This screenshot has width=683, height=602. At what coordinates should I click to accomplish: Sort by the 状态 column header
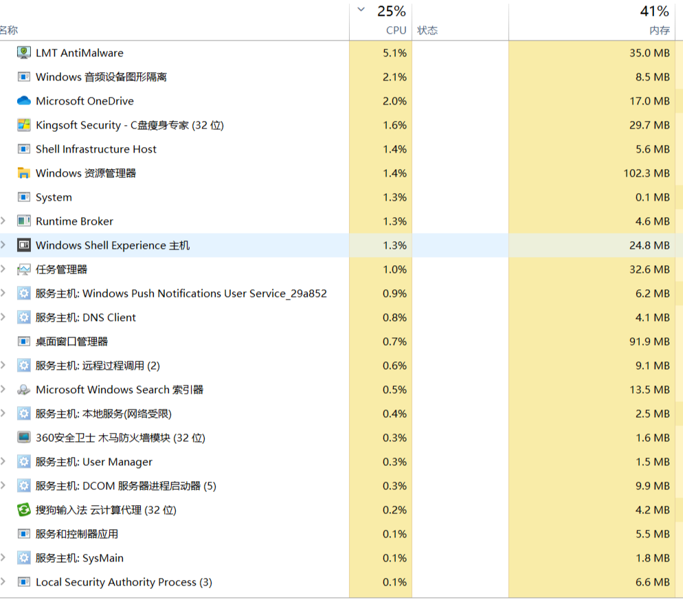tap(427, 30)
